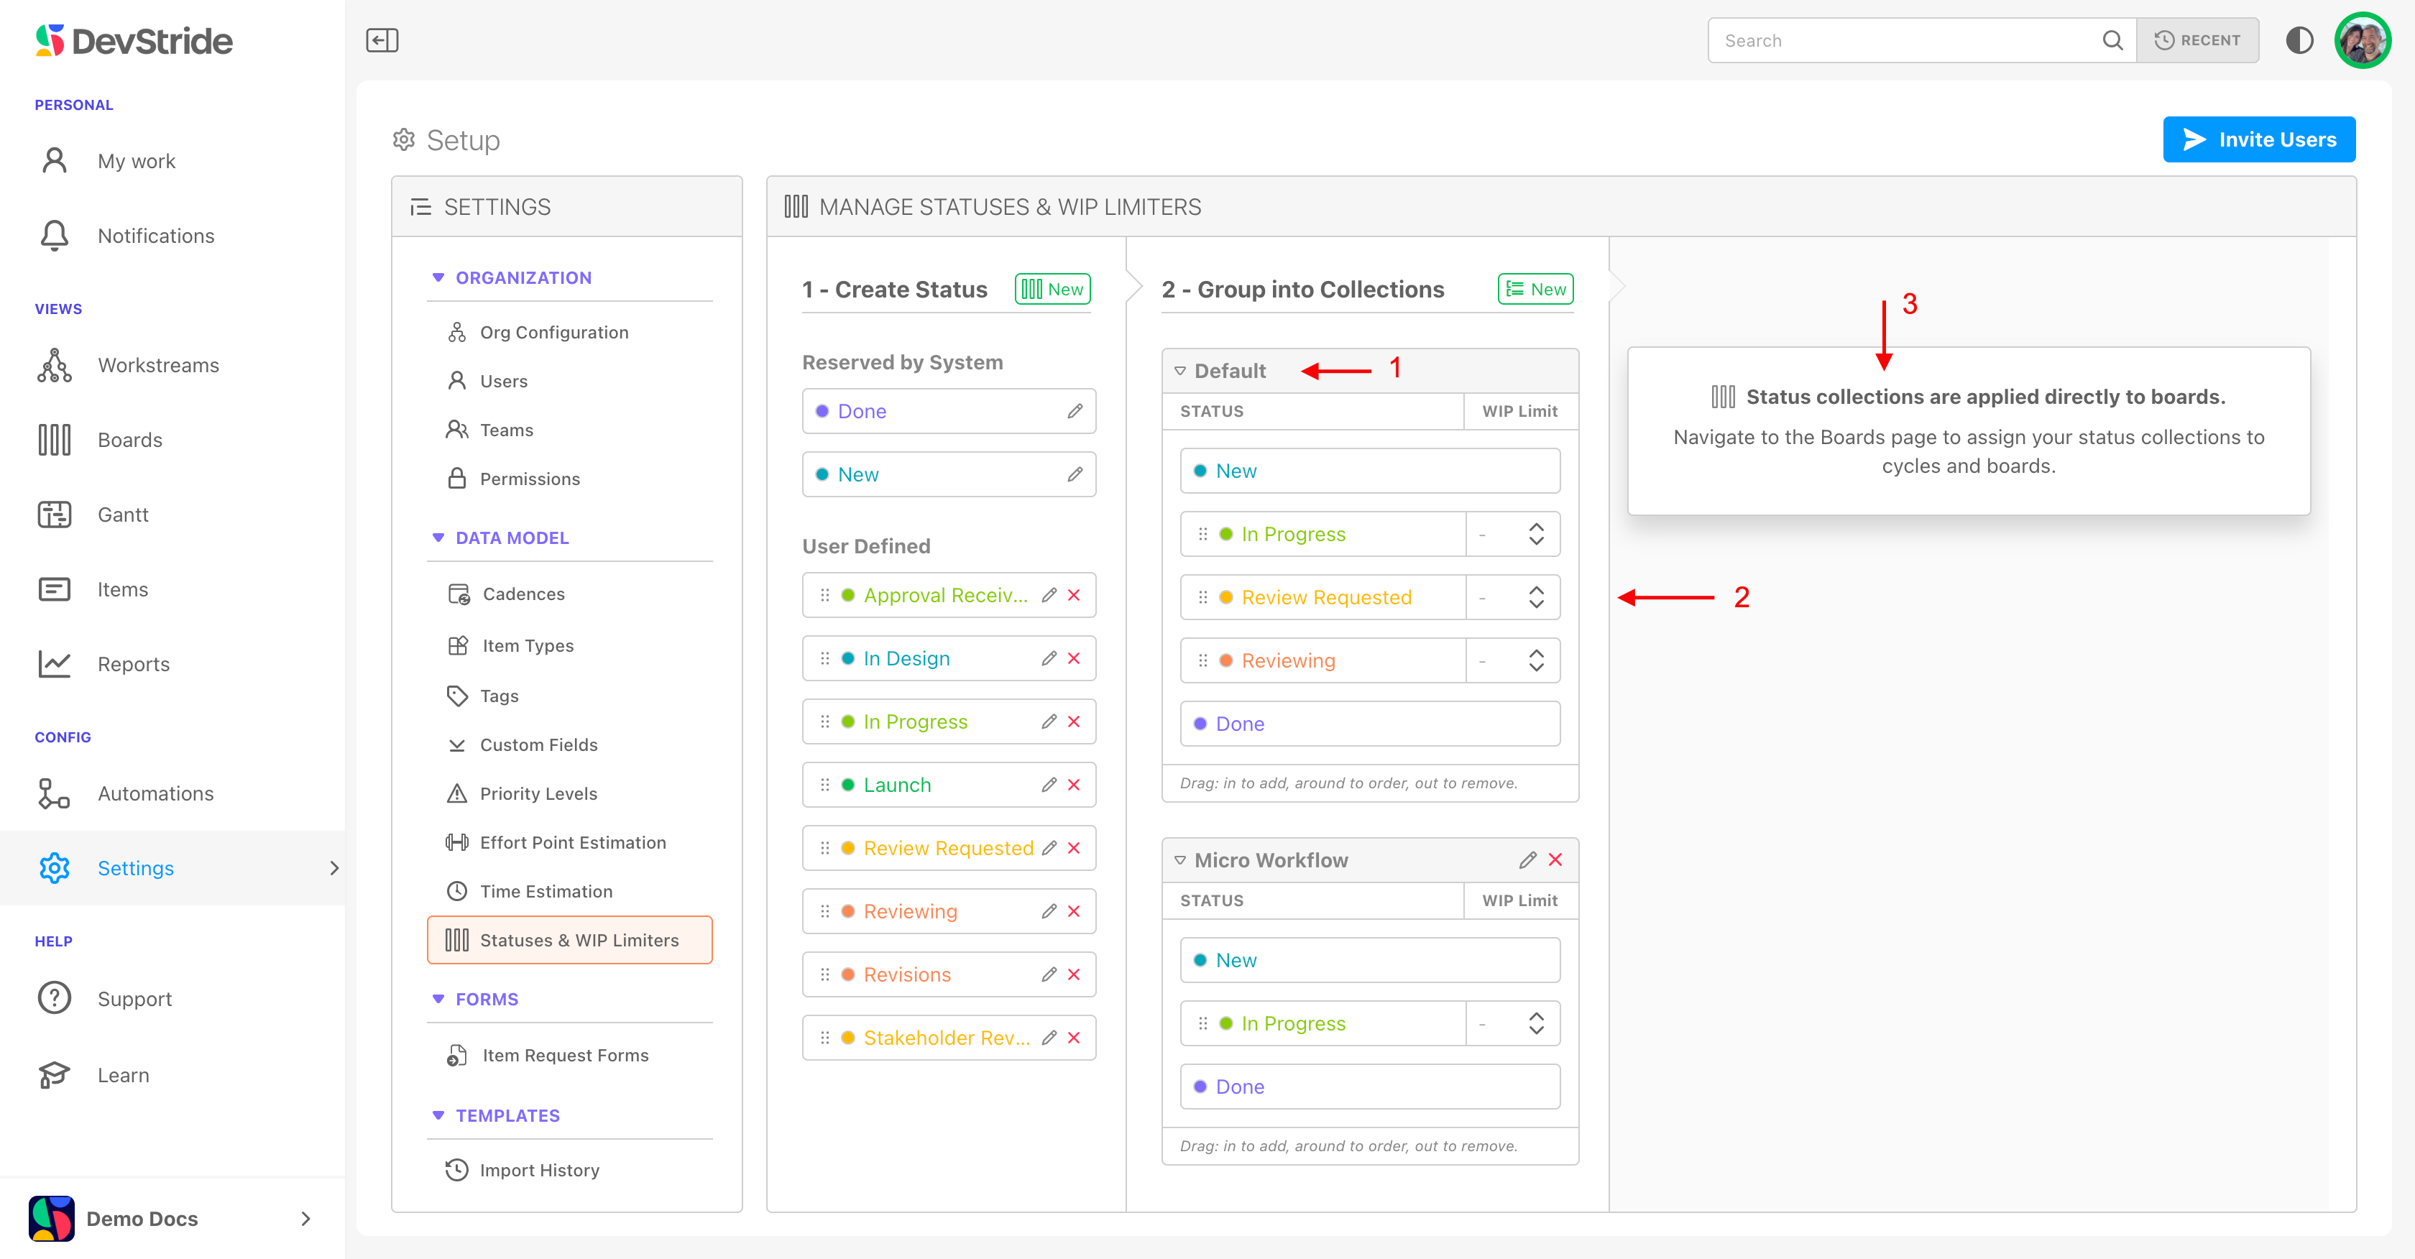The width and height of the screenshot is (2415, 1259).
Task: Collapse the Default collection triangle
Action: pyautogui.click(x=1180, y=372)
